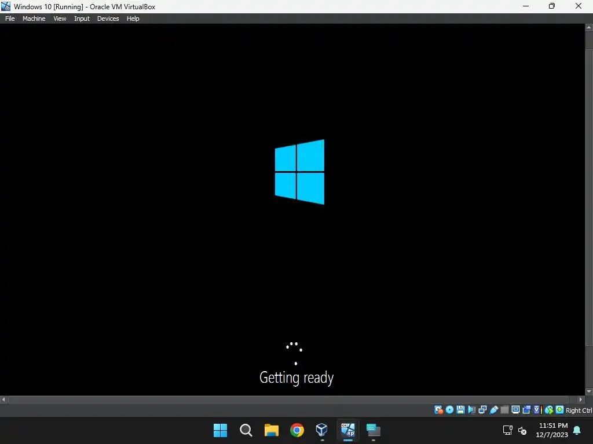Click the vertical scrollbar up arrow
593x444 pixels.
pyautogui.click(x=589, y=28)
